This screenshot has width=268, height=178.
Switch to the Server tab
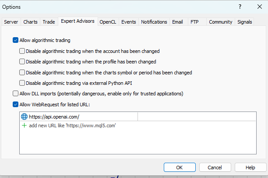coord(11,22)
